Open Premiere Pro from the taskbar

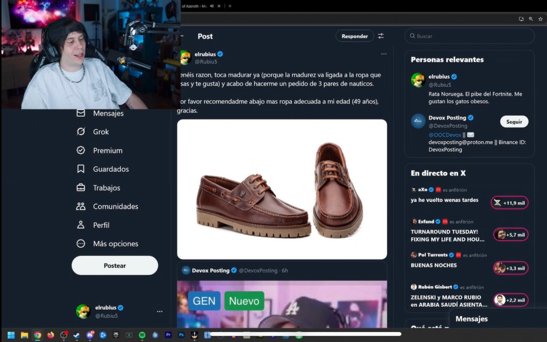[168, 335]
